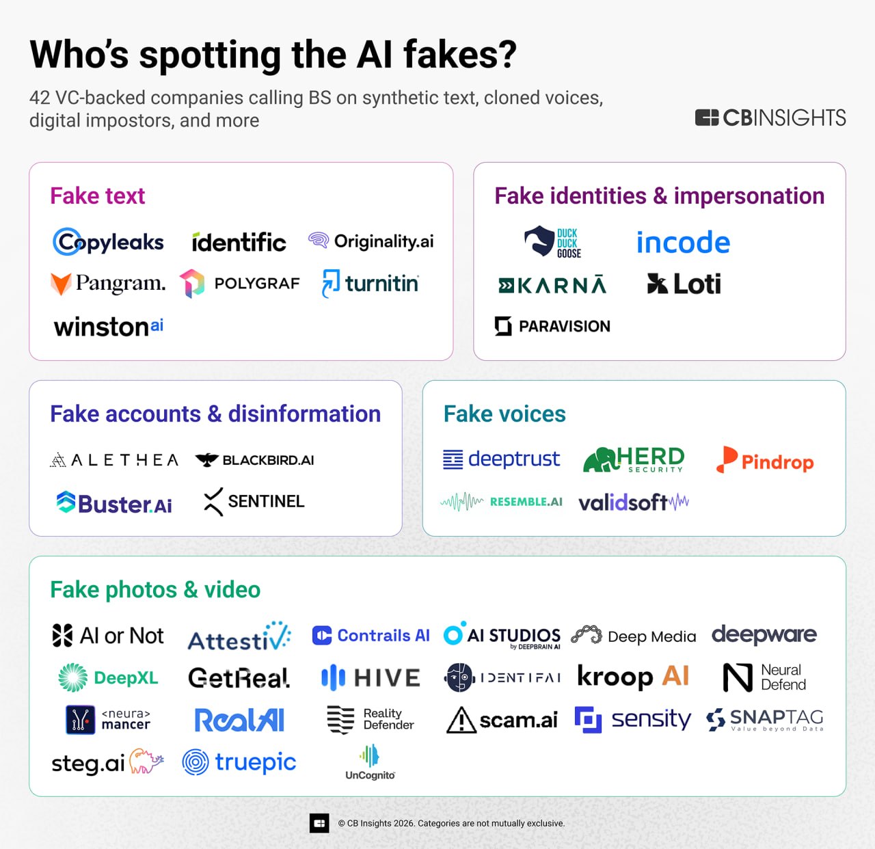Select the incode wordmark

683,242
